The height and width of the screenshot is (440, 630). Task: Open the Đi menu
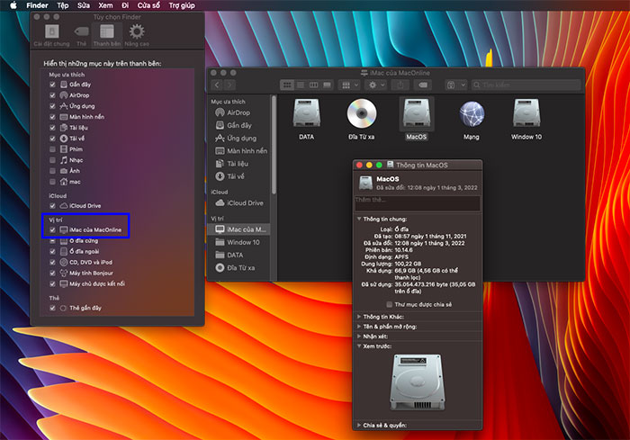coord(125,5)
